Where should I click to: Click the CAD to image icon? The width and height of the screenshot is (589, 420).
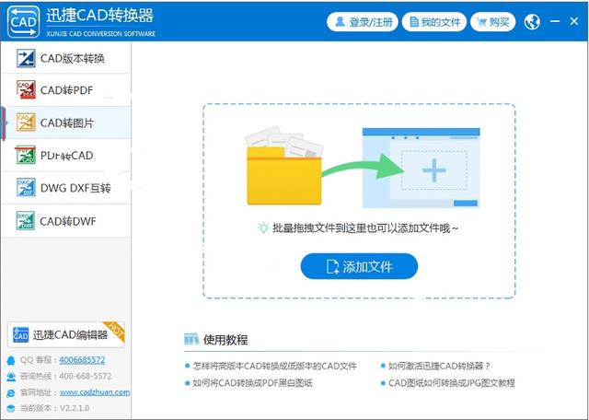pyautogui.click(x=26, y=122)
